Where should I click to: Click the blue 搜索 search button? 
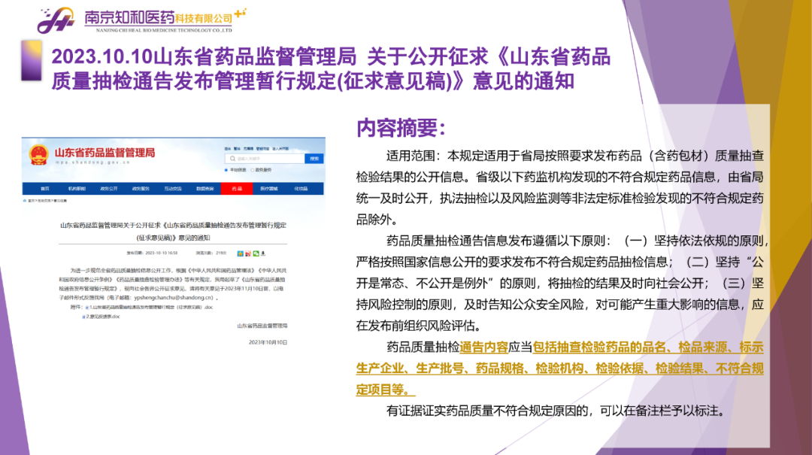315,158
